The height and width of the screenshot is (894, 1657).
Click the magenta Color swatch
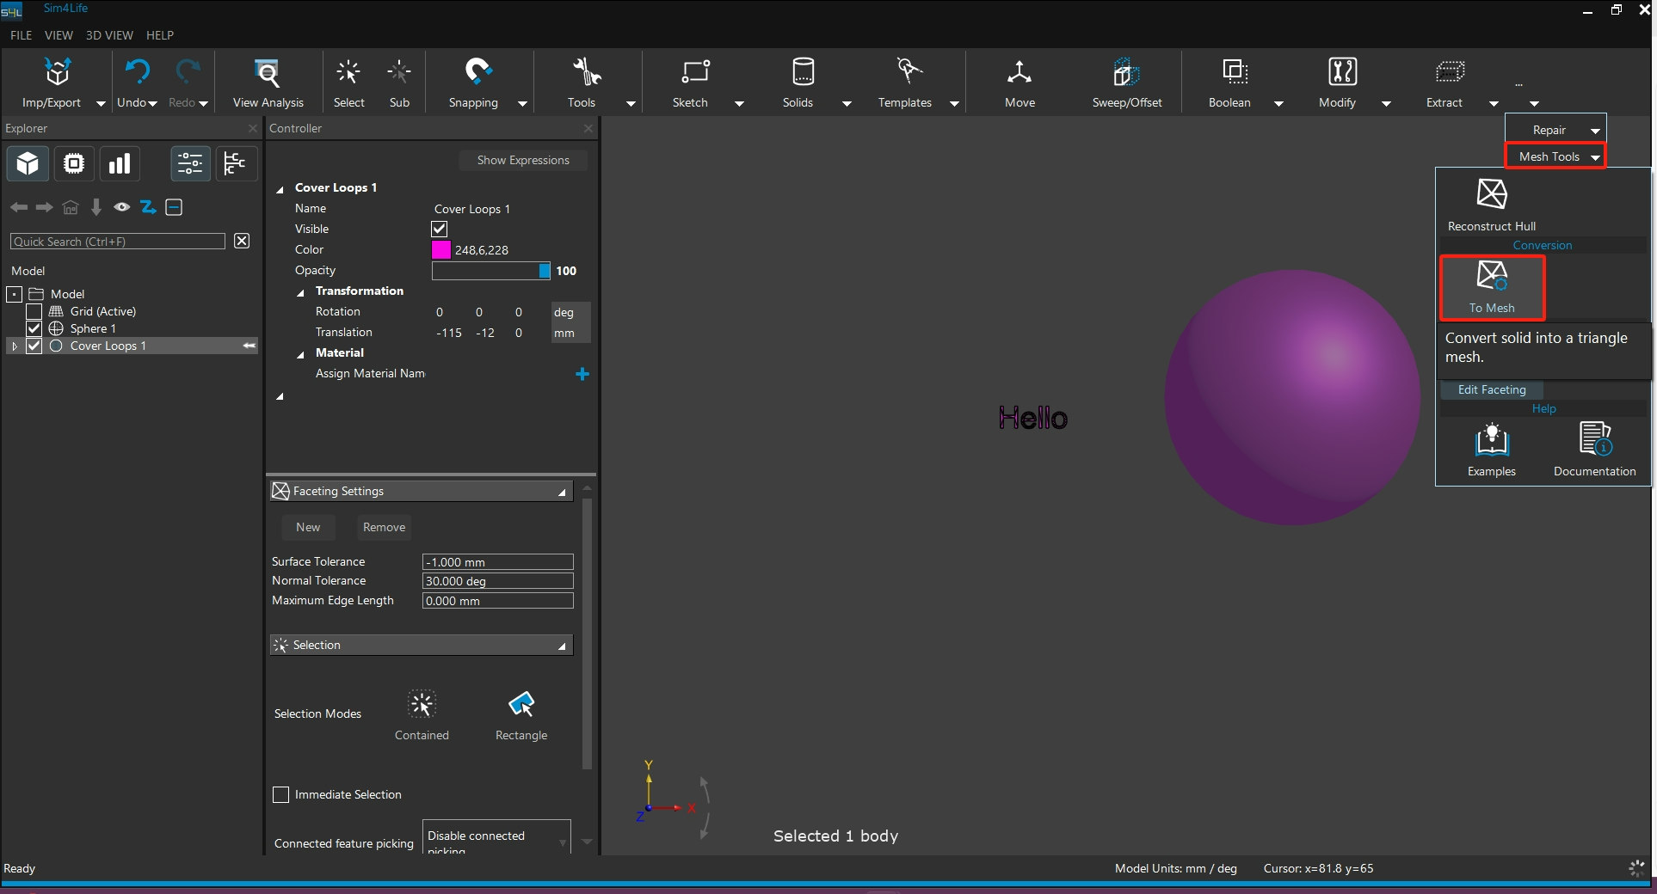click(x=440, y=250)
